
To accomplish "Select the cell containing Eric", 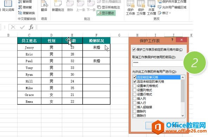I will click(x=29, y=54).
